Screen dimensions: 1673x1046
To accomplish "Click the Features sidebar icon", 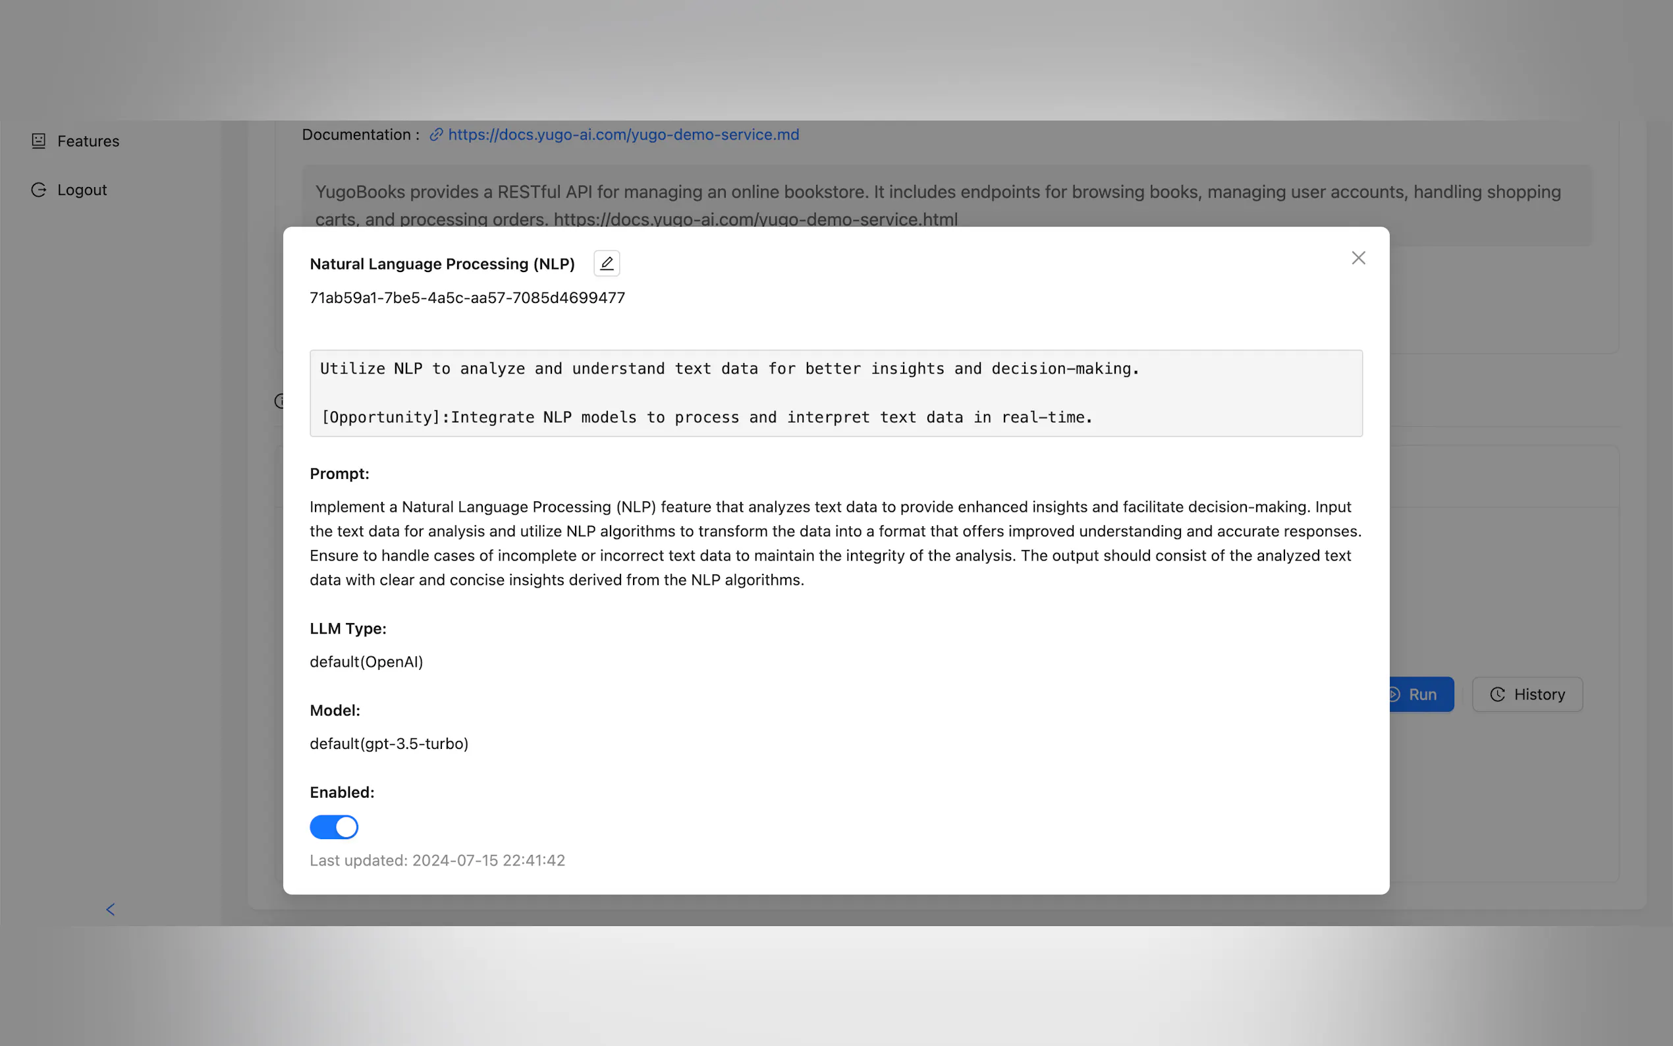I will (39, 141).
